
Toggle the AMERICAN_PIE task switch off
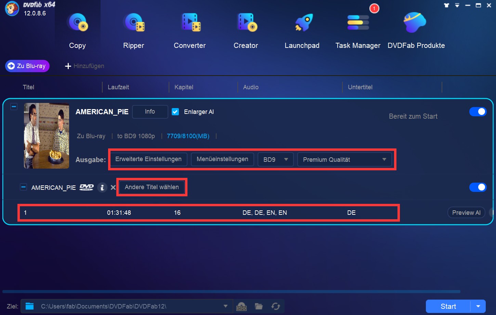tap(478, 111)
